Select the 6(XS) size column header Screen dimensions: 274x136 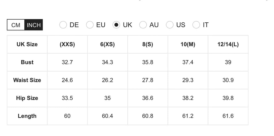pyautogui.click(x=107, y=44)
